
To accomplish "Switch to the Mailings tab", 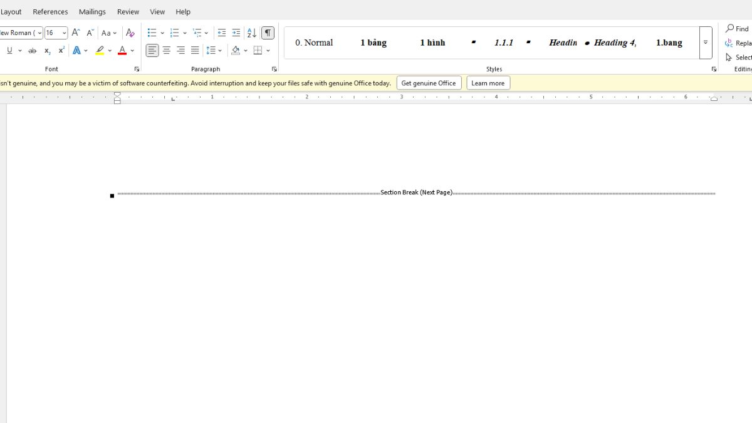I will tap(92, 11).
